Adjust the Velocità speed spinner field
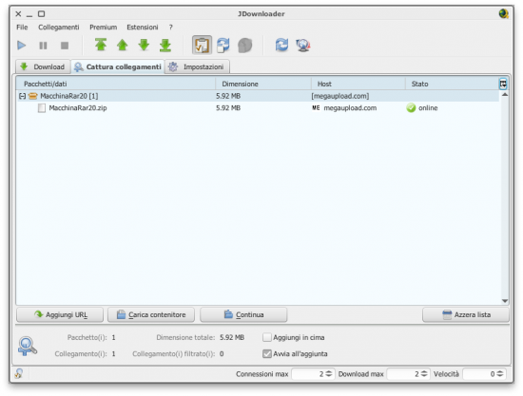The image size is (523, 396). (484, 374)
